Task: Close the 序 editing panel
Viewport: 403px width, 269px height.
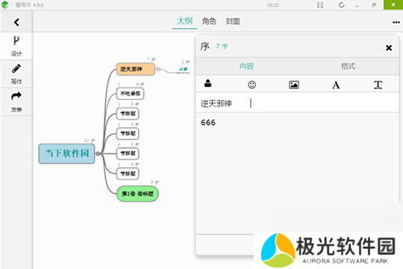Action: point(389,48)
